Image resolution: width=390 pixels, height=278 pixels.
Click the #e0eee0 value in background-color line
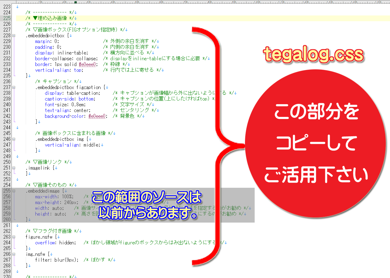click(x=97, y=116)
